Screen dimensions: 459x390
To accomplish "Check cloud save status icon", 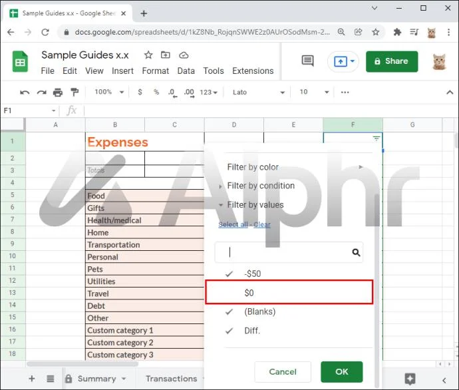I will click(x=184, y=55).
